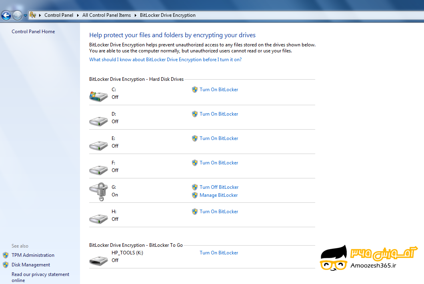Click the E: hard drive icon
This screenshot has height=284, width=424.
tap(98, 146)
